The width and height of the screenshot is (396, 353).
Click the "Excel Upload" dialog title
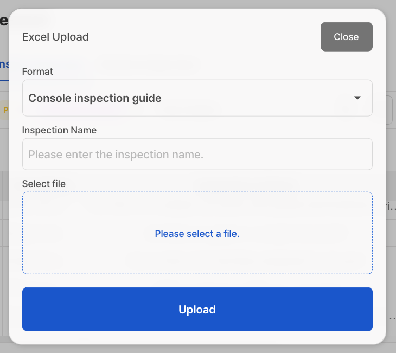tap(55, 37)
